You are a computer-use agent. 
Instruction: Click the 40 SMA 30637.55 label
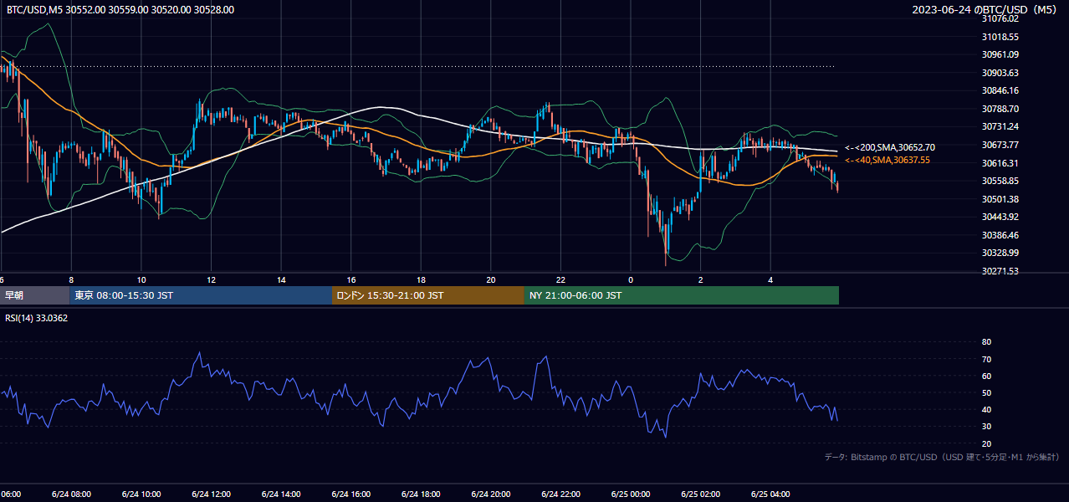pos(887,160)
